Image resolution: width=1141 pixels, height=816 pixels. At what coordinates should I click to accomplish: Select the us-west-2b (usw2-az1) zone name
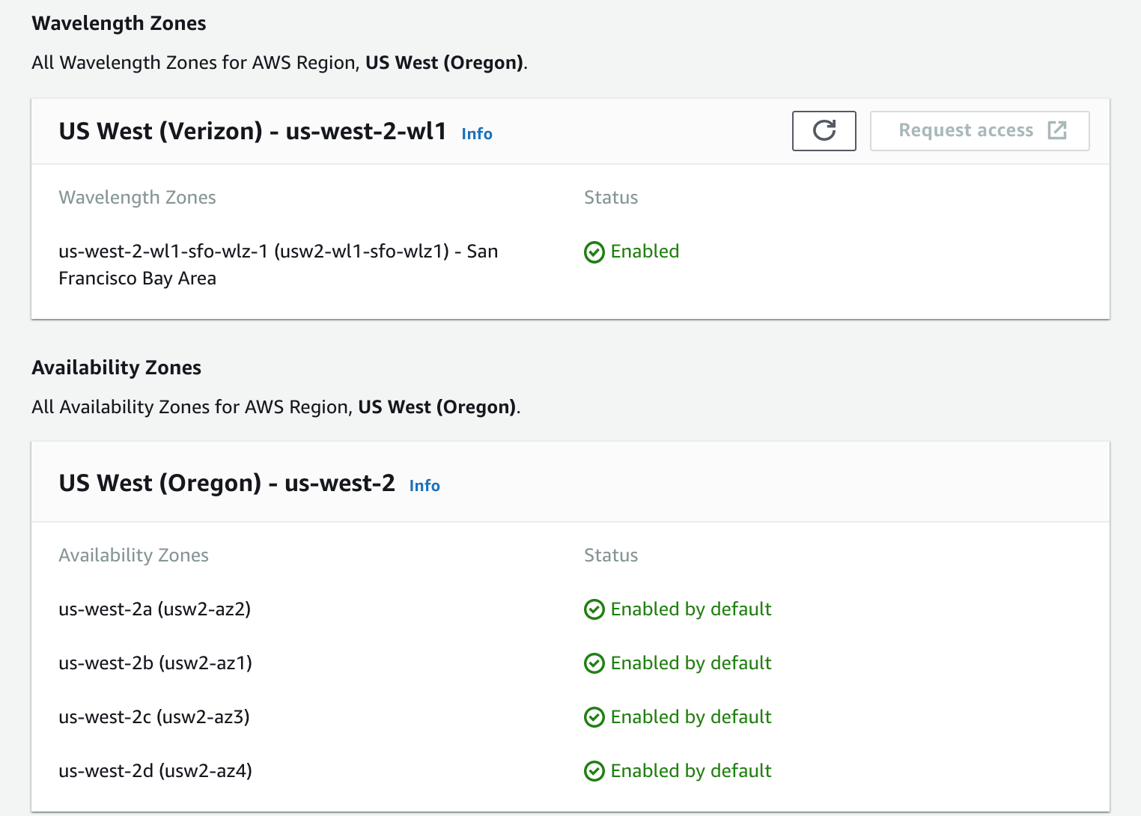pos(155,663)
